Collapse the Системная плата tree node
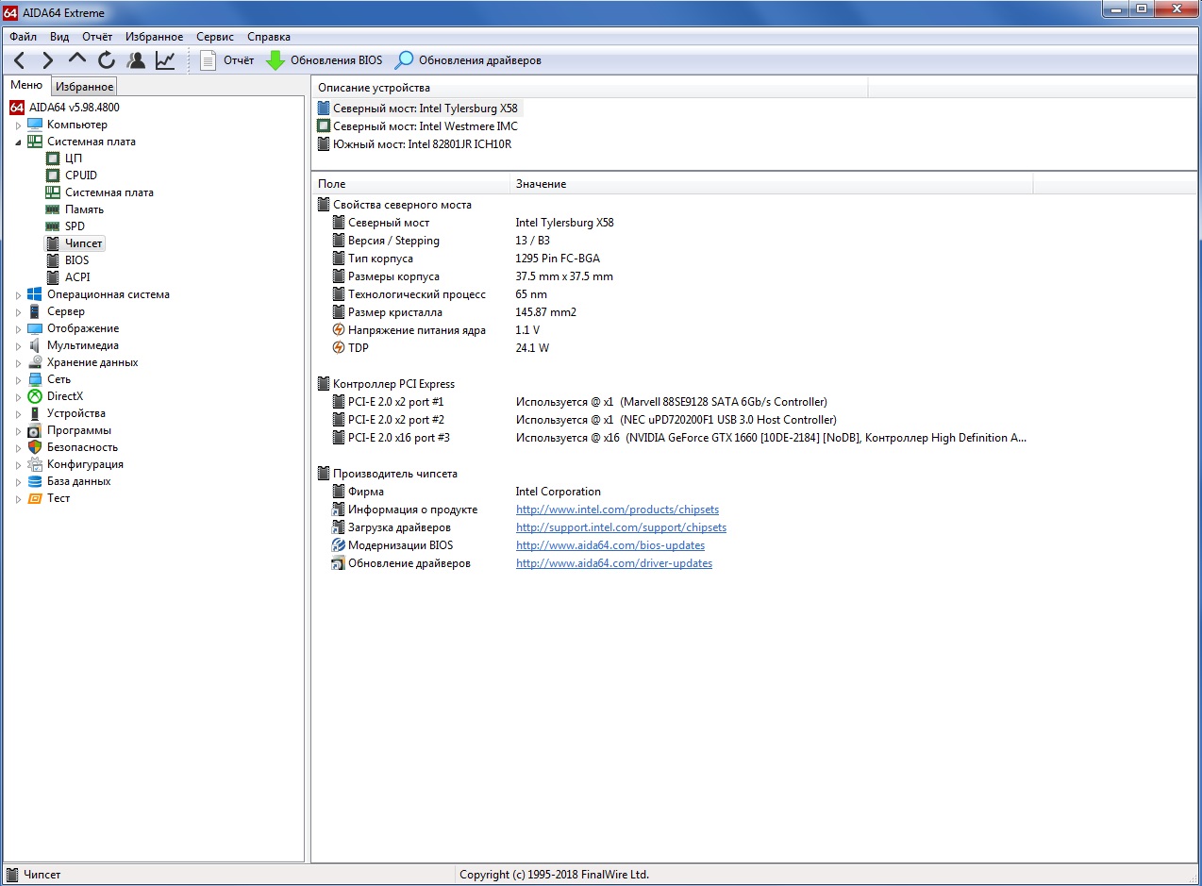1202x886 pixels. [18, 142]
